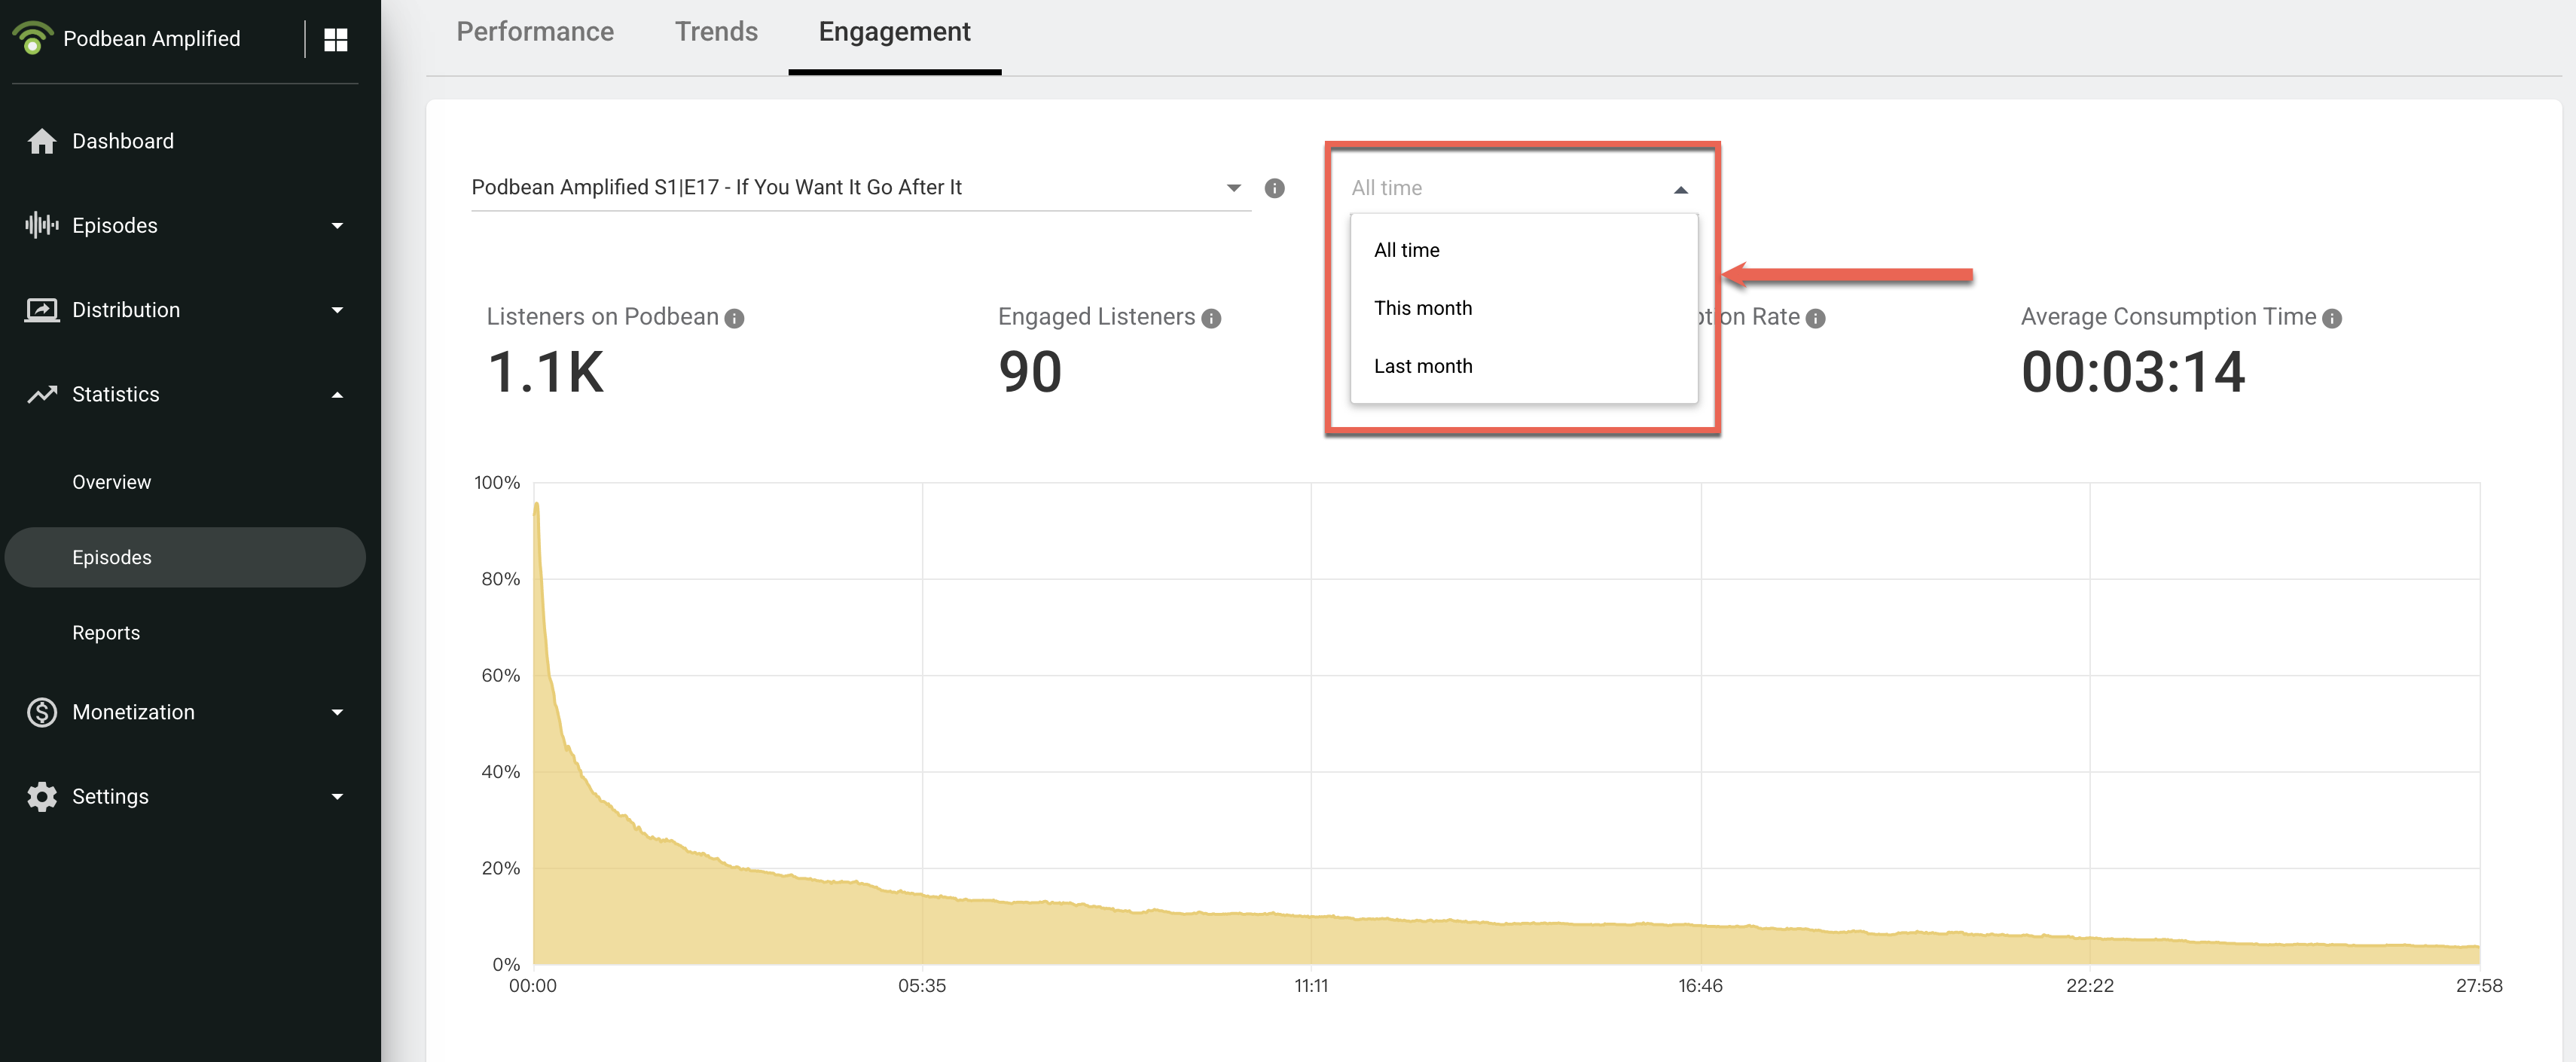Click the Distribution screen-share icon

click(41, 310)
